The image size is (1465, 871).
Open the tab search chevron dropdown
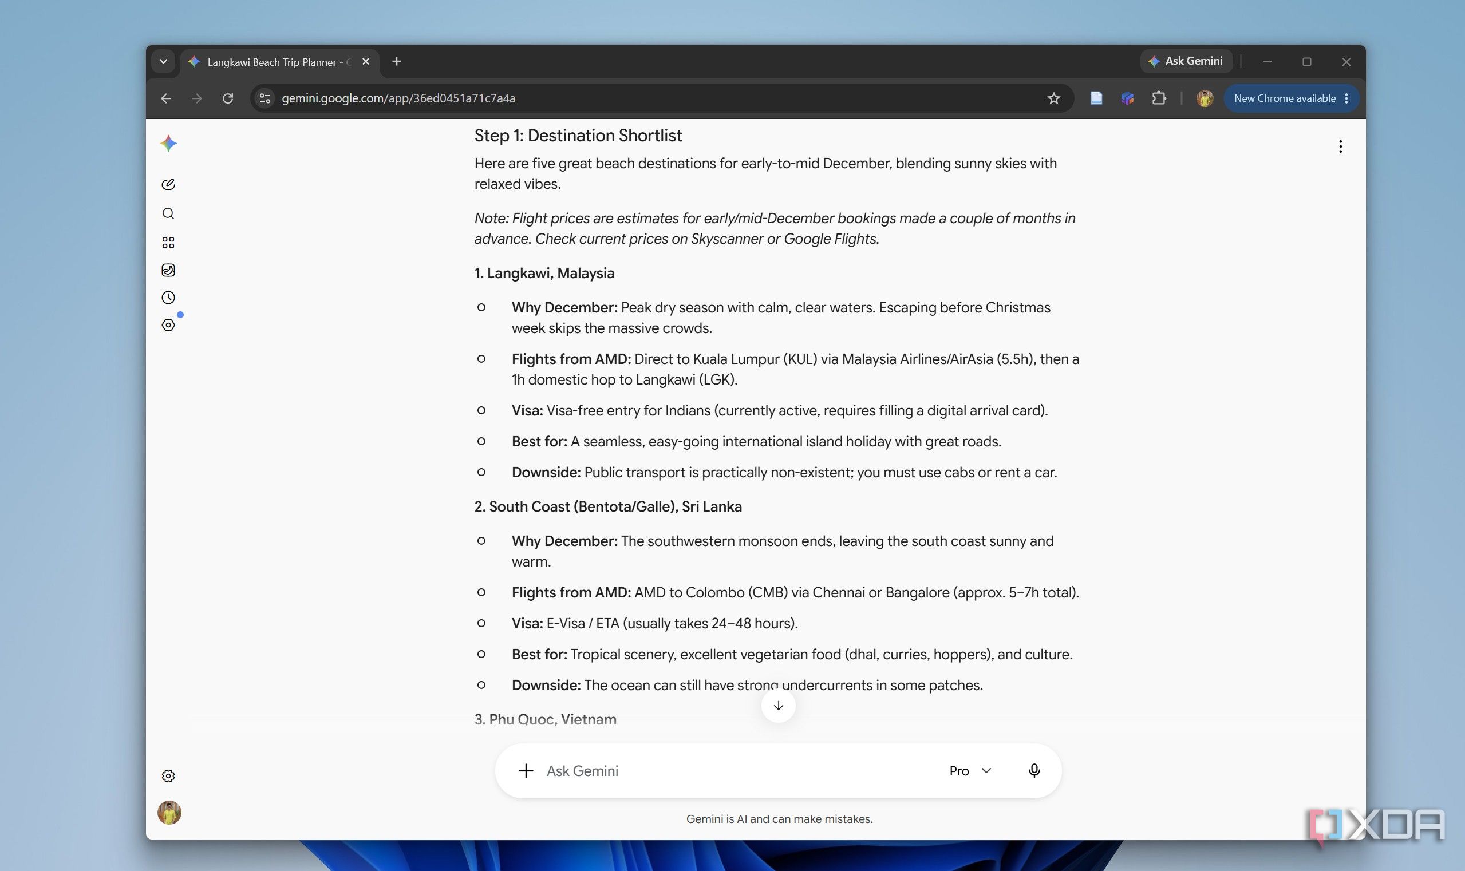click(163, 62)
